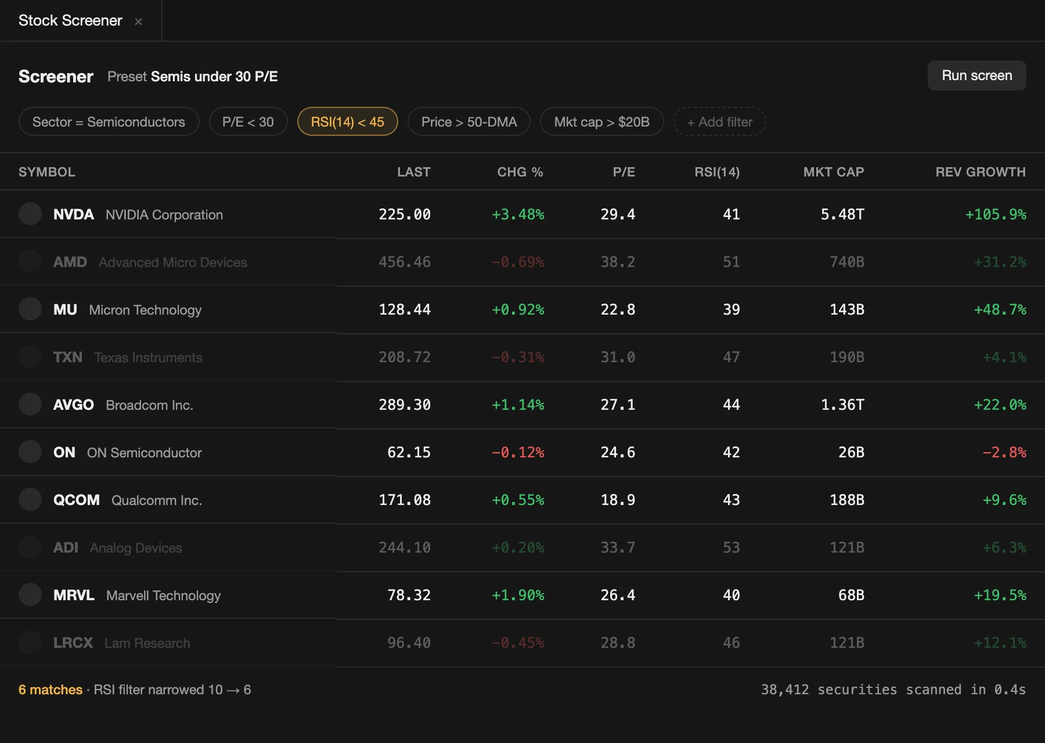1045x743 pixels.
Task: Click the NVDA company logo circle
Action: click(30, 214)
